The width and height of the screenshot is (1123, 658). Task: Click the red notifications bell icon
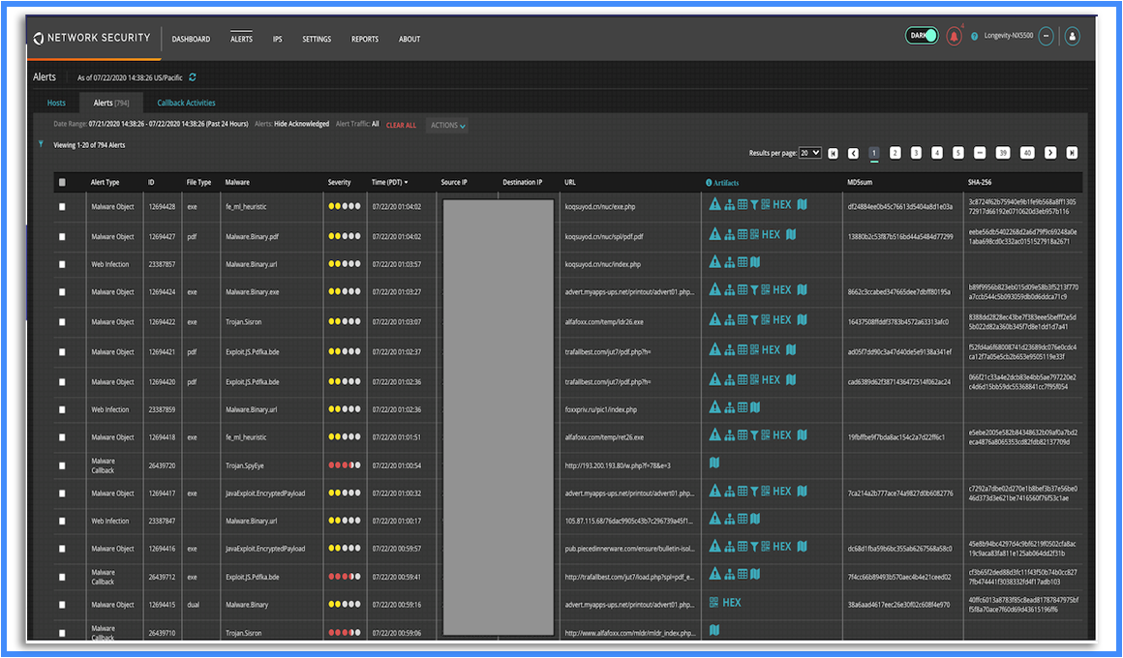point(955,37)
